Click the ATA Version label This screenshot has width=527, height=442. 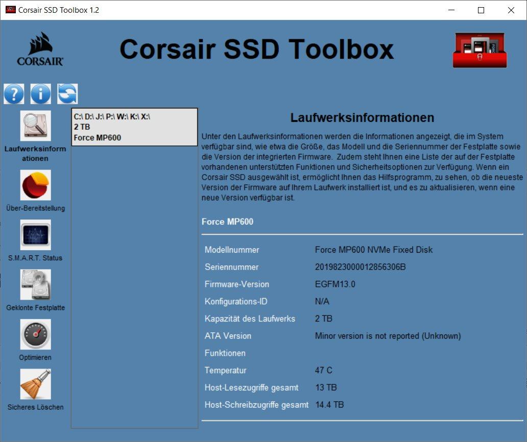point(228,336)
